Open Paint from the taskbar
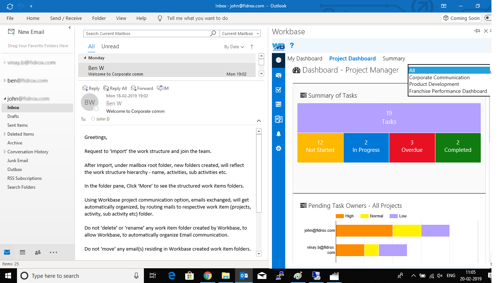The height and width of the screenshot is (283, 504). 298,276
